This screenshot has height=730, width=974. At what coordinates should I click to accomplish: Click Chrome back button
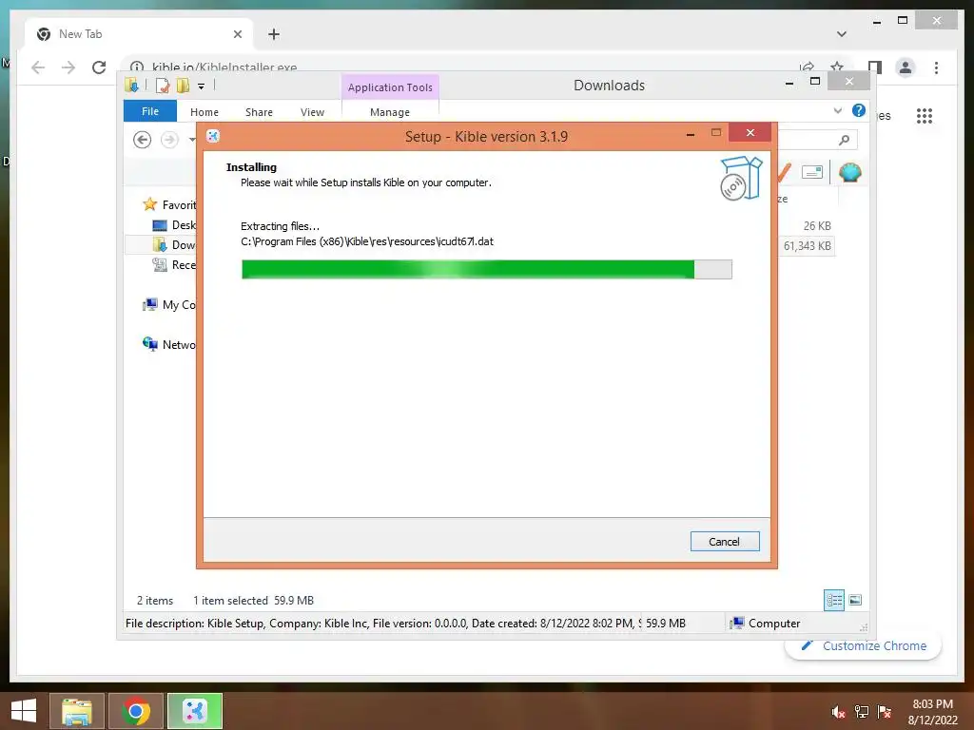pyautogui.click(x=38, y=67)
